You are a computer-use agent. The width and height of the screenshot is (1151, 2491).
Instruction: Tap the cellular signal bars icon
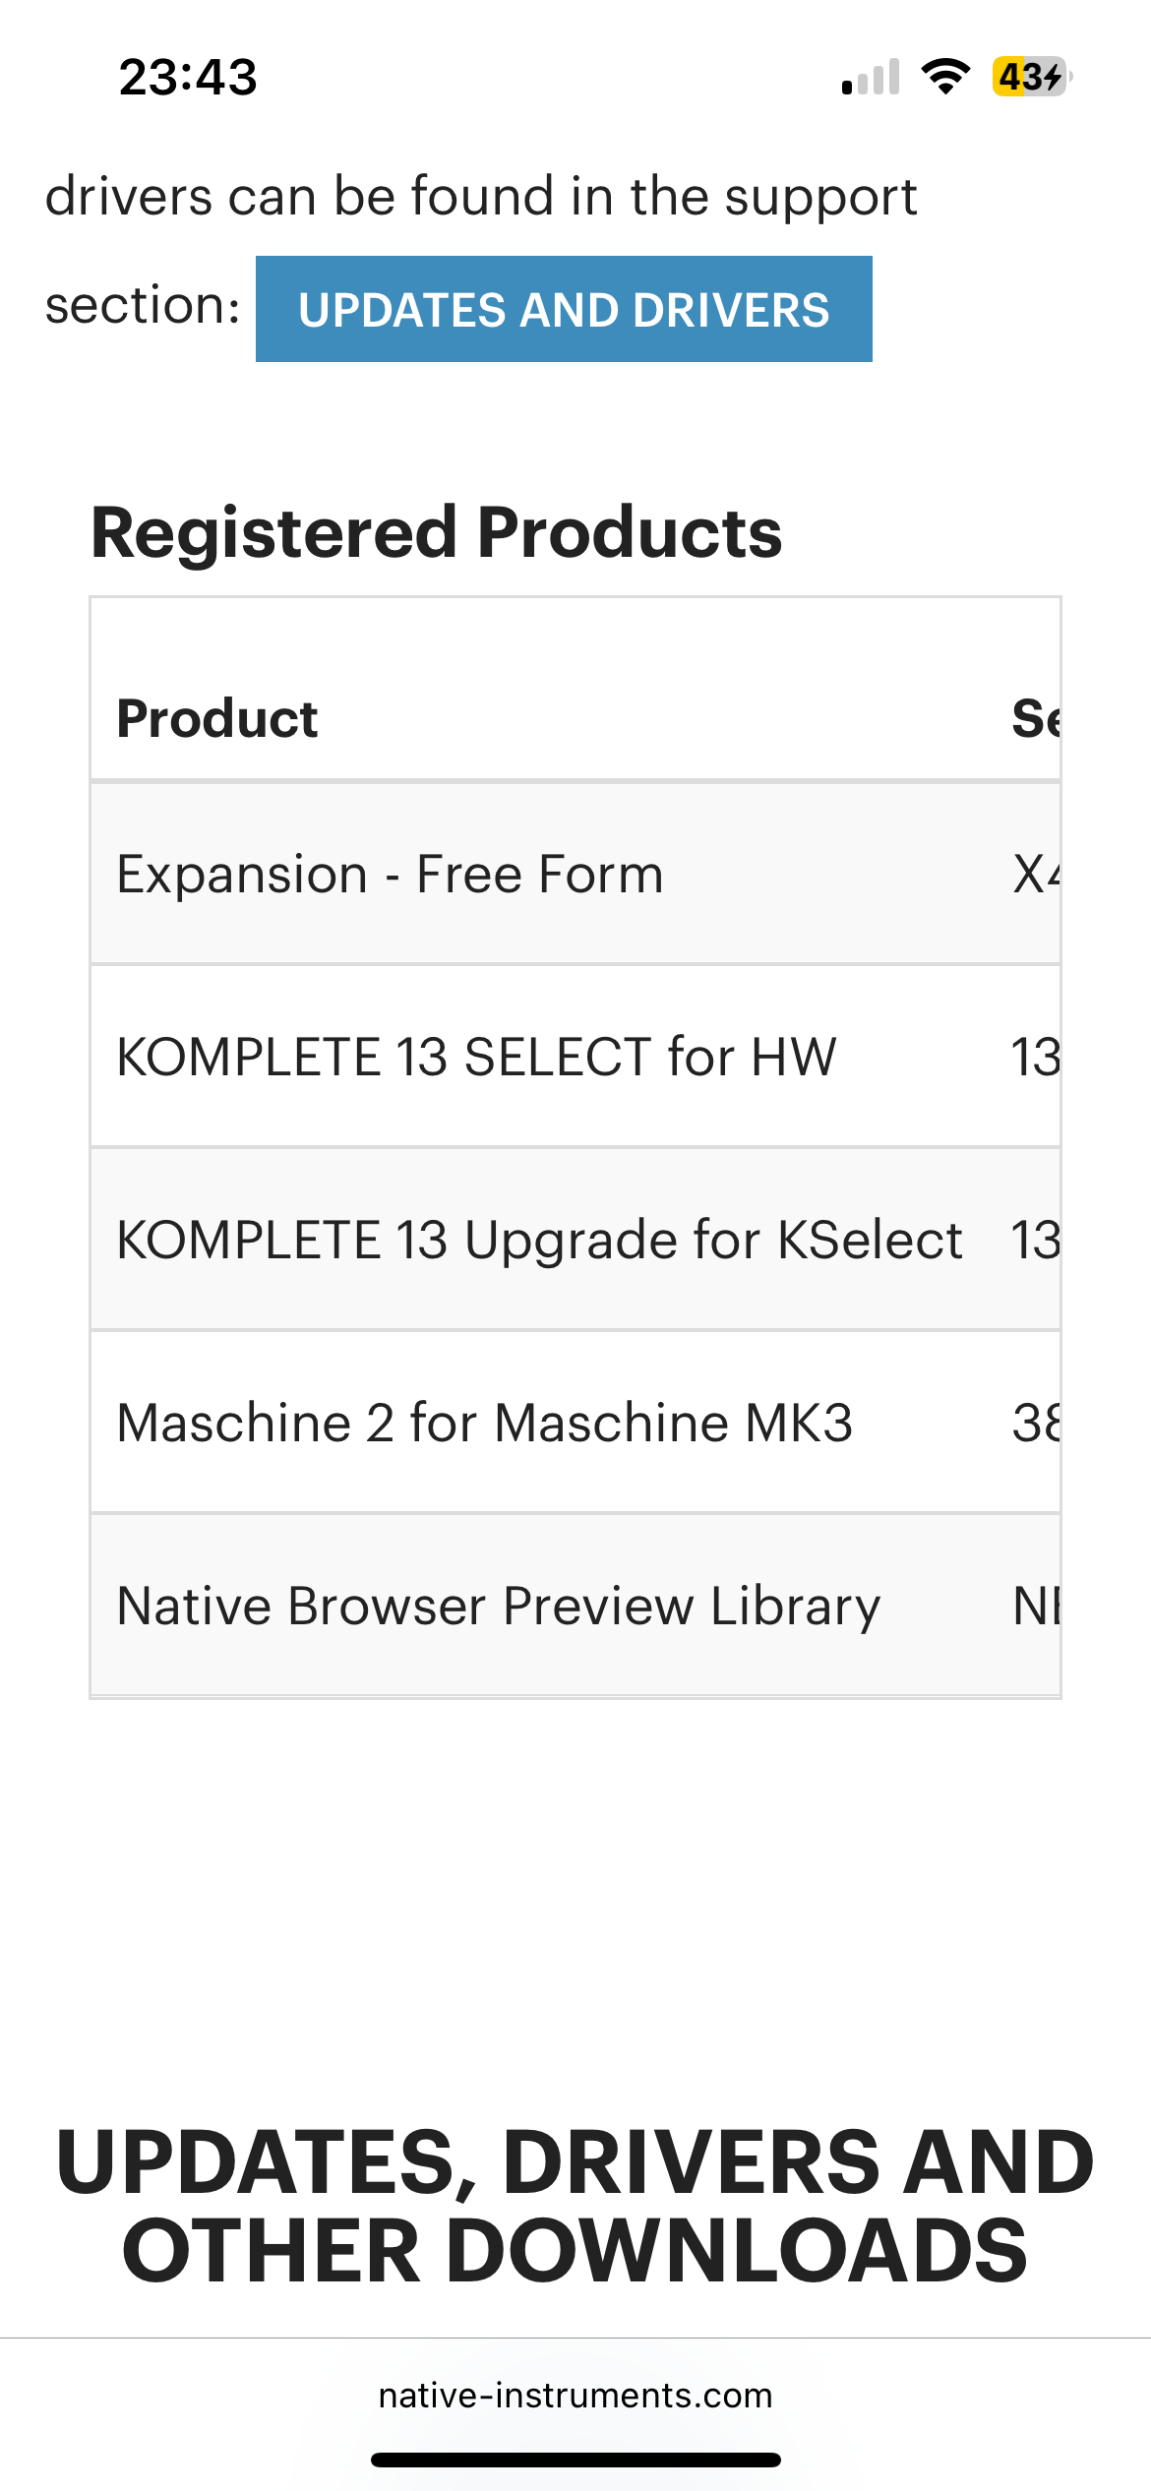tap(871, 77)
